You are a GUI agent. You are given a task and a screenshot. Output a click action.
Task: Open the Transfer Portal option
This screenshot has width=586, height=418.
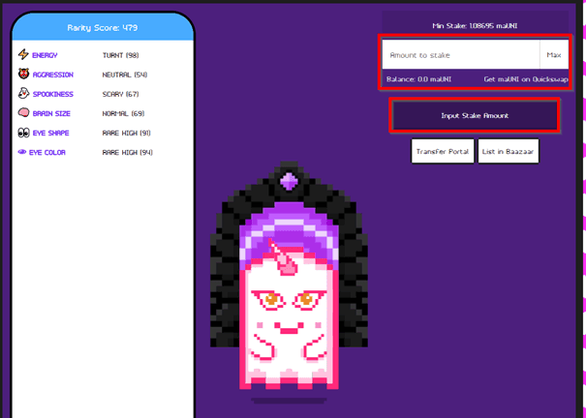(442, 152)
